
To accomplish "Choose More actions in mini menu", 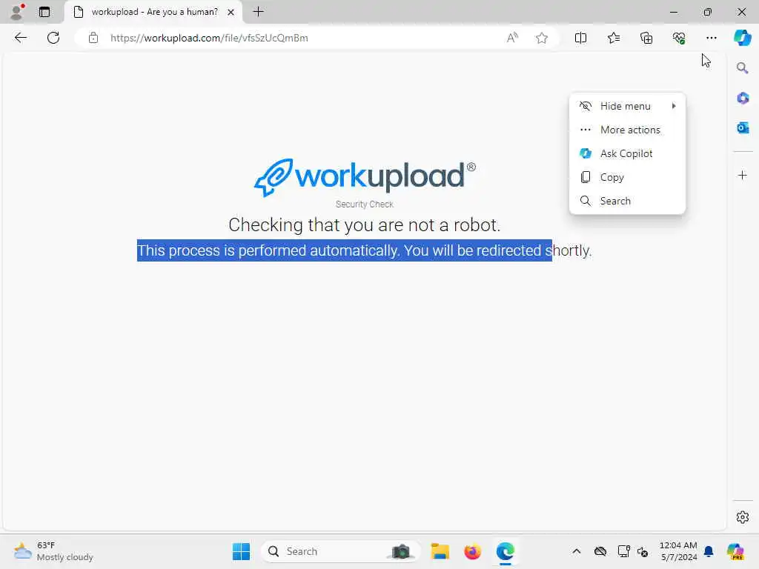I will 627,130.
